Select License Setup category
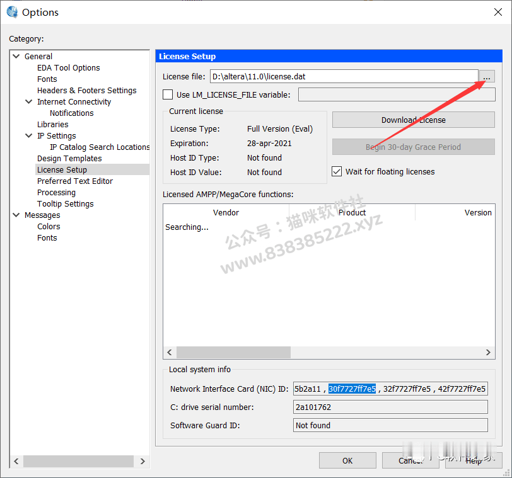512x478 pixels. 93,169
